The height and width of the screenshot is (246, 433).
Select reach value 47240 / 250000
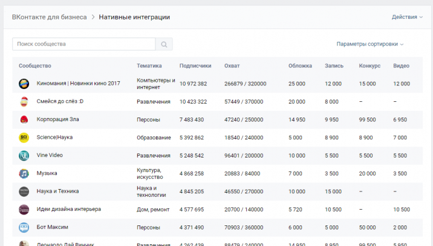point(244,120)
